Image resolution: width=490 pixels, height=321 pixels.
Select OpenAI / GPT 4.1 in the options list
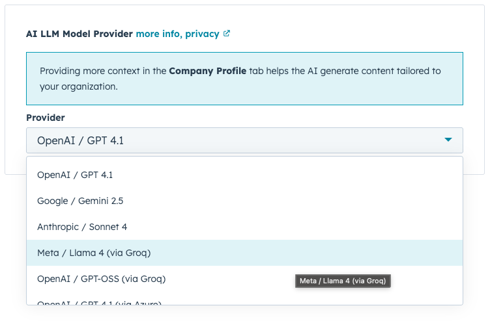click(75, 175)
